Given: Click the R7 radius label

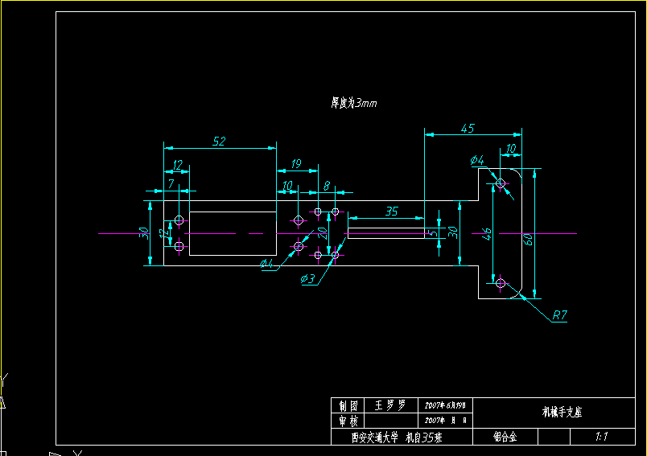Looking at the screenshot, I should (559, 315).
